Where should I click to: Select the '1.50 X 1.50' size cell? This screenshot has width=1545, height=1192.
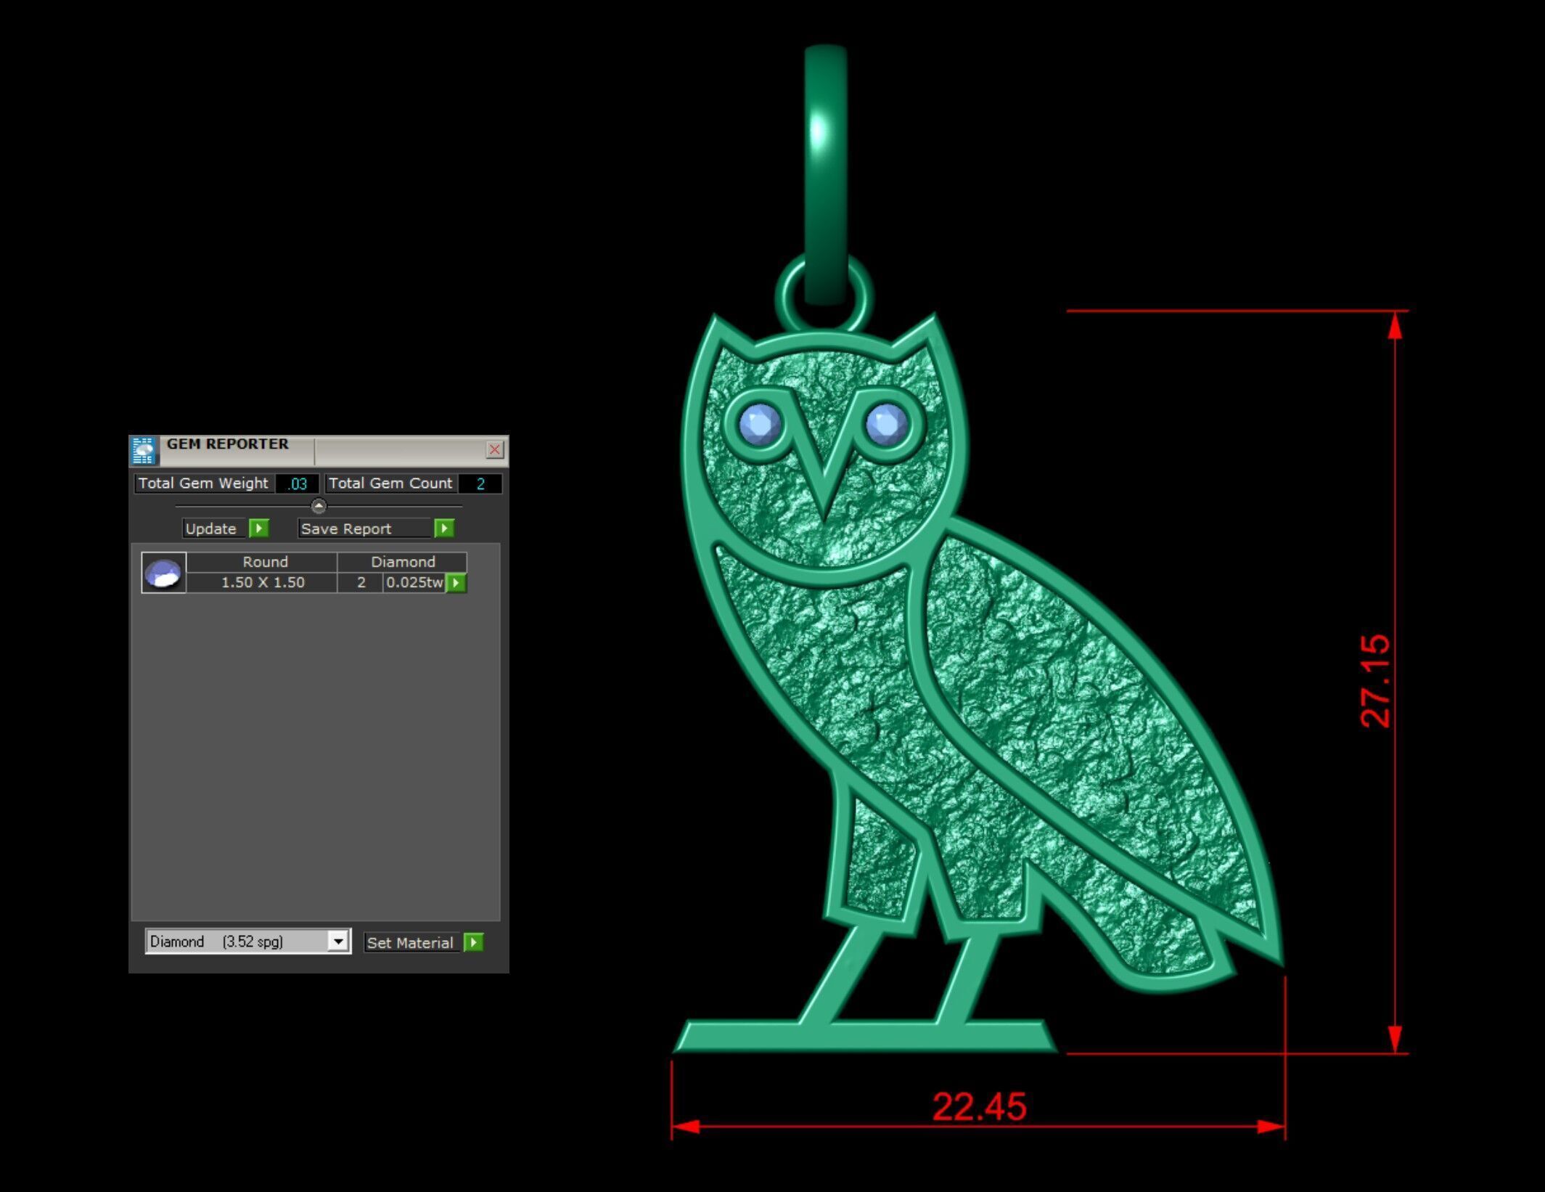pos(262,582)
